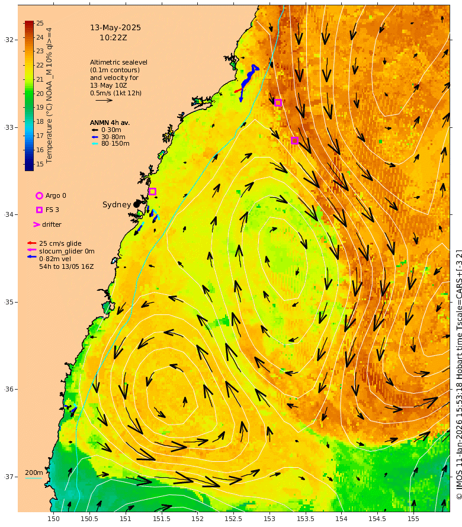Click the magenta drifter arrowhead legend icon
Image resolution: width=462 pixels, height=527 pixels.
point(36,224)
